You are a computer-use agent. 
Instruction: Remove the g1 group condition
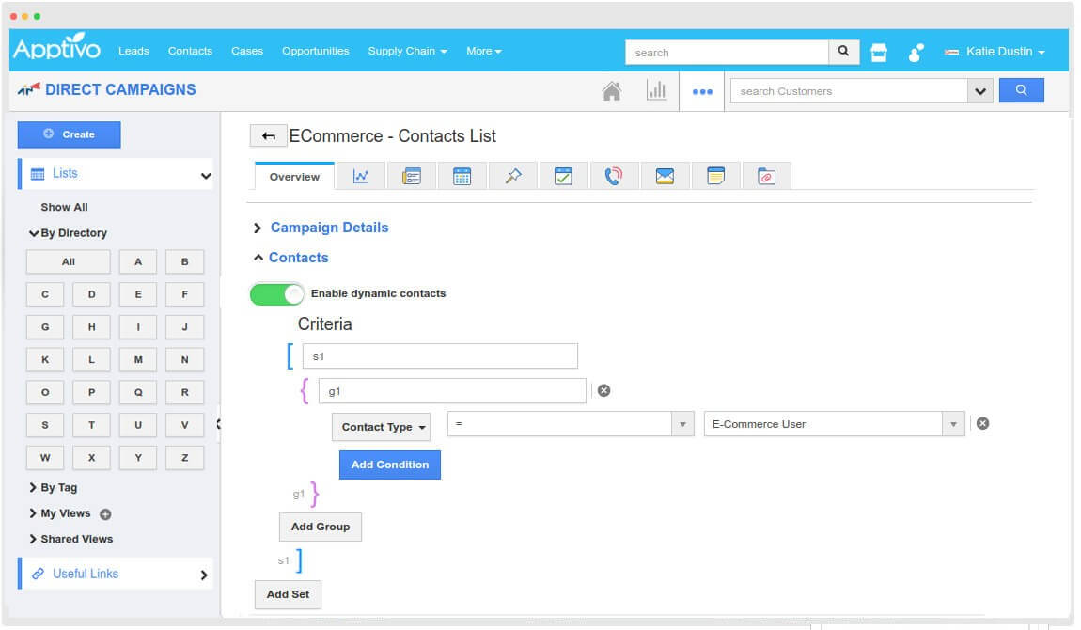[x=603, y=388]
